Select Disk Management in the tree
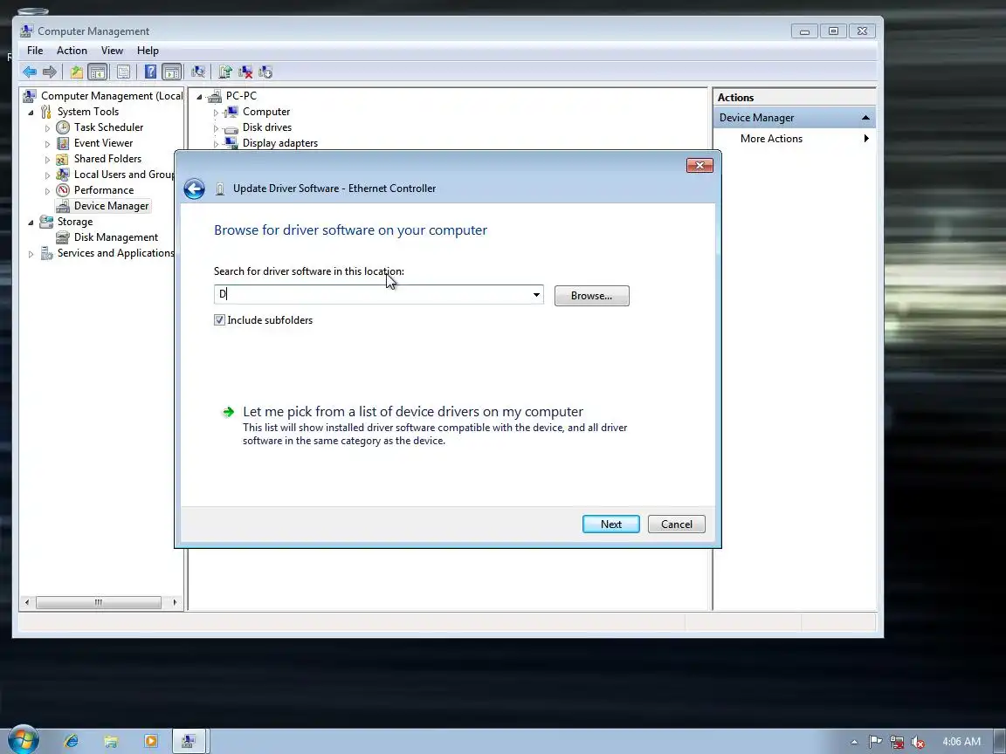Viewport: 1006px width, 754px height. point(115,237)
